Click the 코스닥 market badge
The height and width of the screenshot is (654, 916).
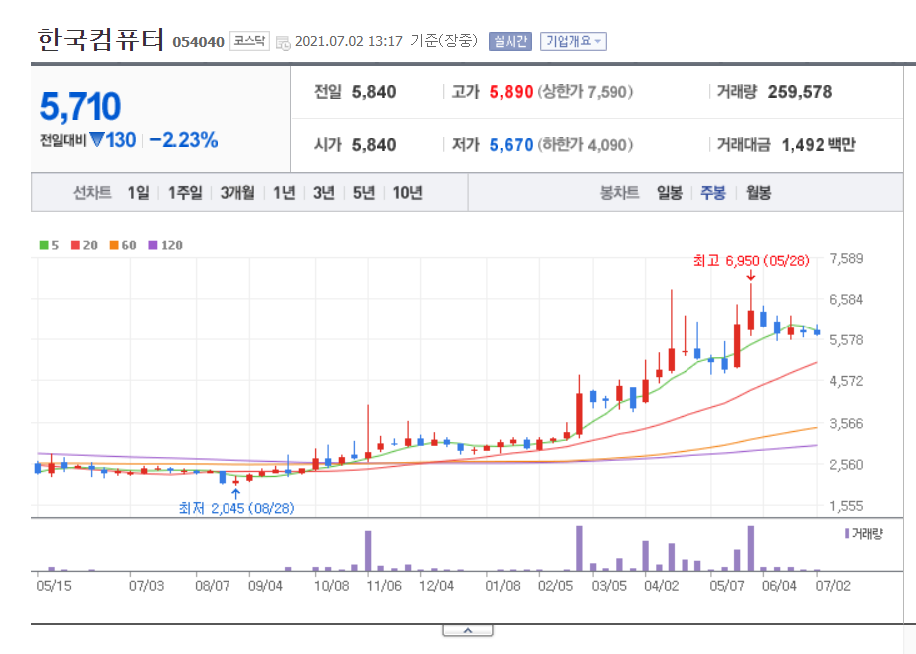tap(249, 41)
